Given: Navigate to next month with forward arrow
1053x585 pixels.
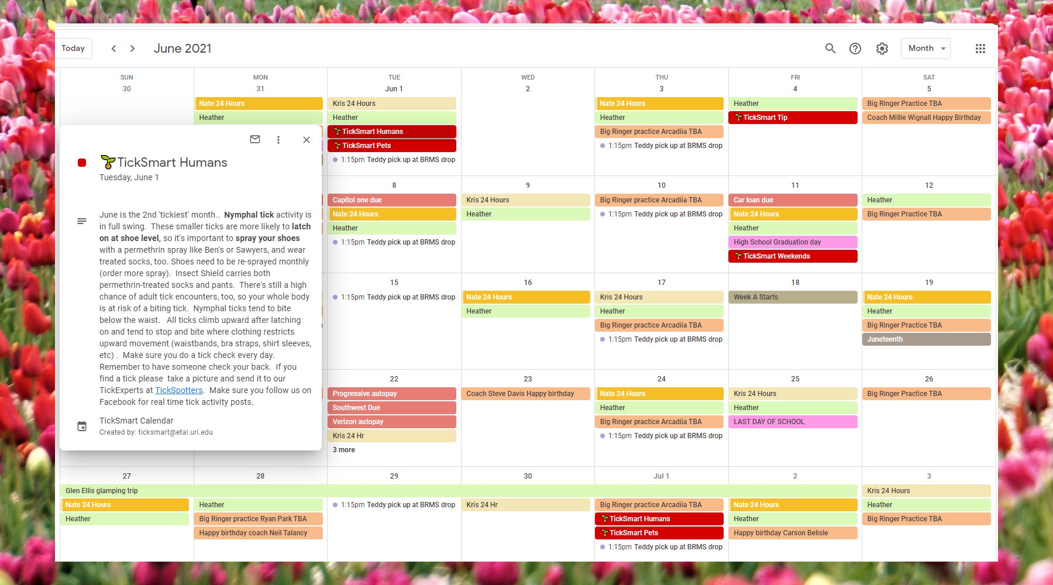Looking at the screenshot, I should pyautogui.click(x=133, y=49).
